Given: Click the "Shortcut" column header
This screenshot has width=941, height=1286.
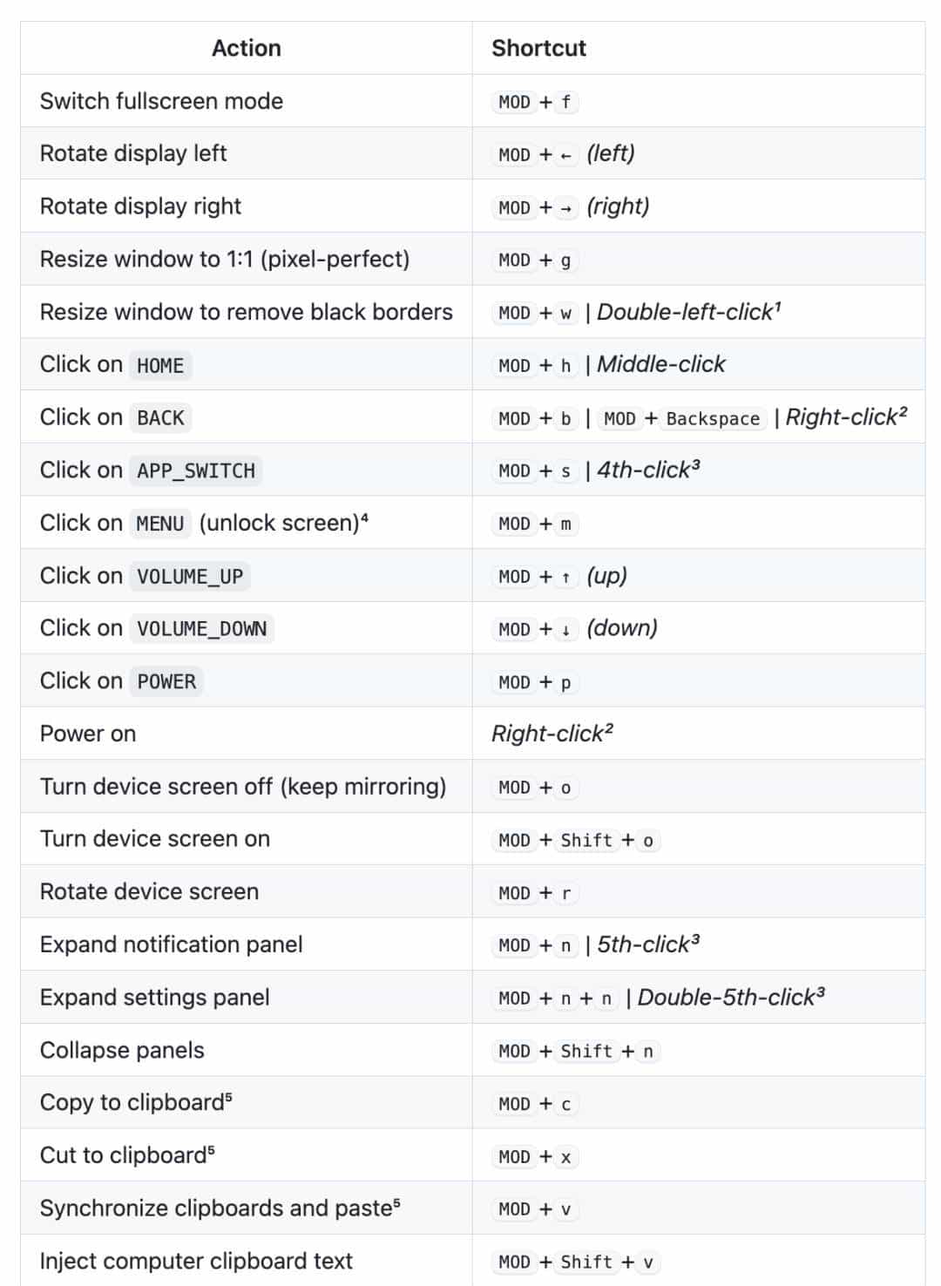Looking at the screenshot, I should (x=538, y=48).
